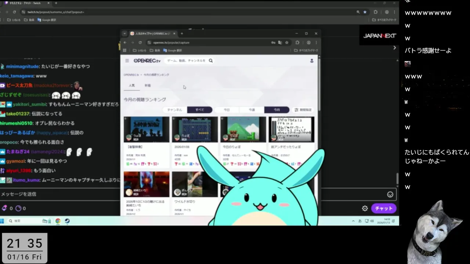Close the OPENREC browser tab

point(174,33)
